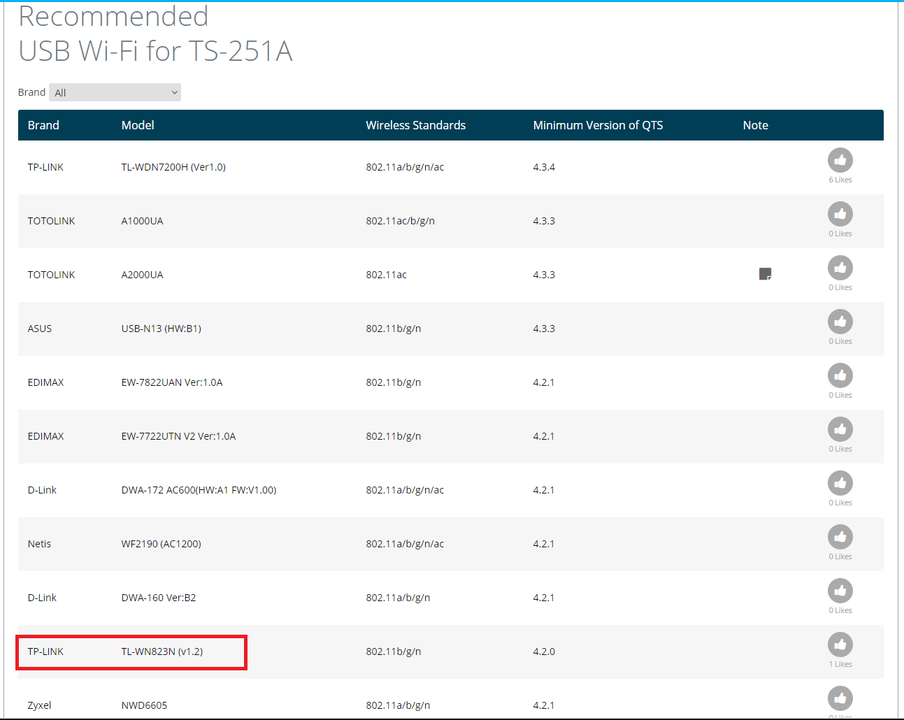Open the Brand filter dropdown
Viewport: 904px width, 720px height.
tap(115, 92)
